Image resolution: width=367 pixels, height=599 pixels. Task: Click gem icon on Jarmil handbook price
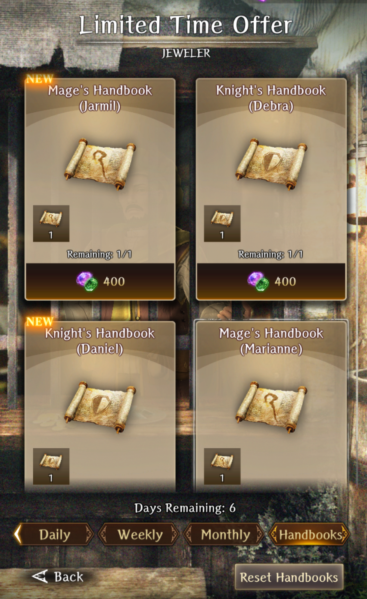tap(87, 281)
